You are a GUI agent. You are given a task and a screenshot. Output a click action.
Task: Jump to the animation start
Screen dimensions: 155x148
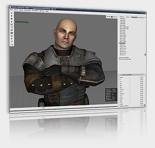108,17
